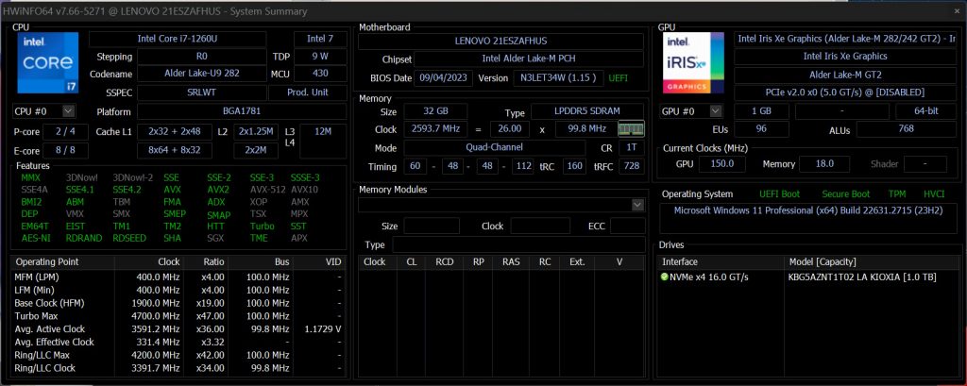967x386 pixels.
Task: Click the Secure Boot status label
Action: coord(846,194)
